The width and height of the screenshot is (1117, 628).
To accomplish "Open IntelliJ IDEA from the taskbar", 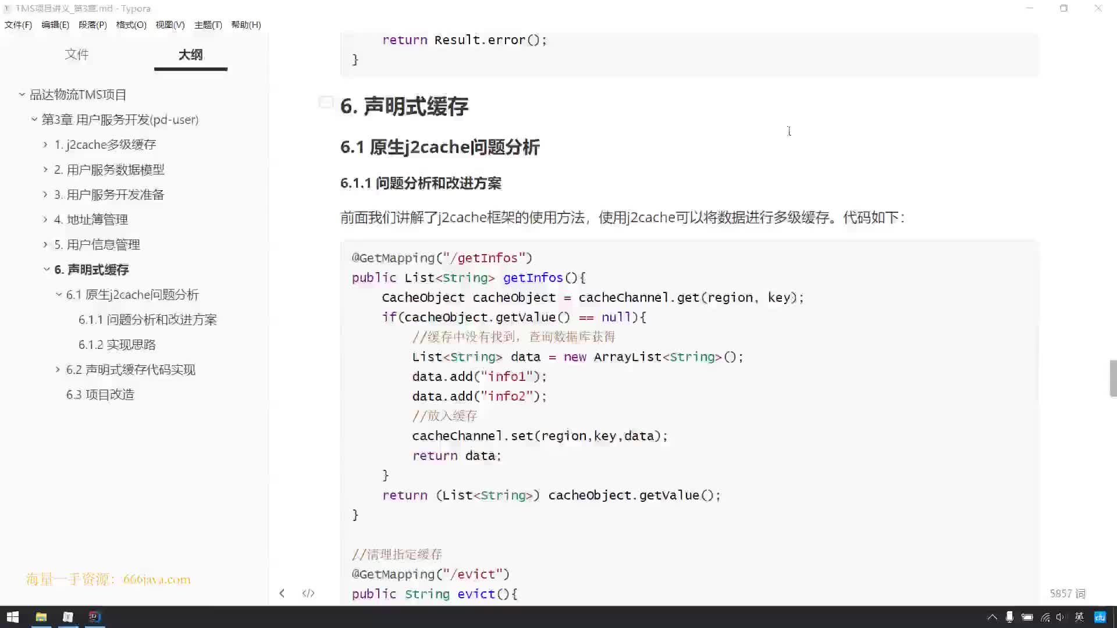I will [94, 617].
